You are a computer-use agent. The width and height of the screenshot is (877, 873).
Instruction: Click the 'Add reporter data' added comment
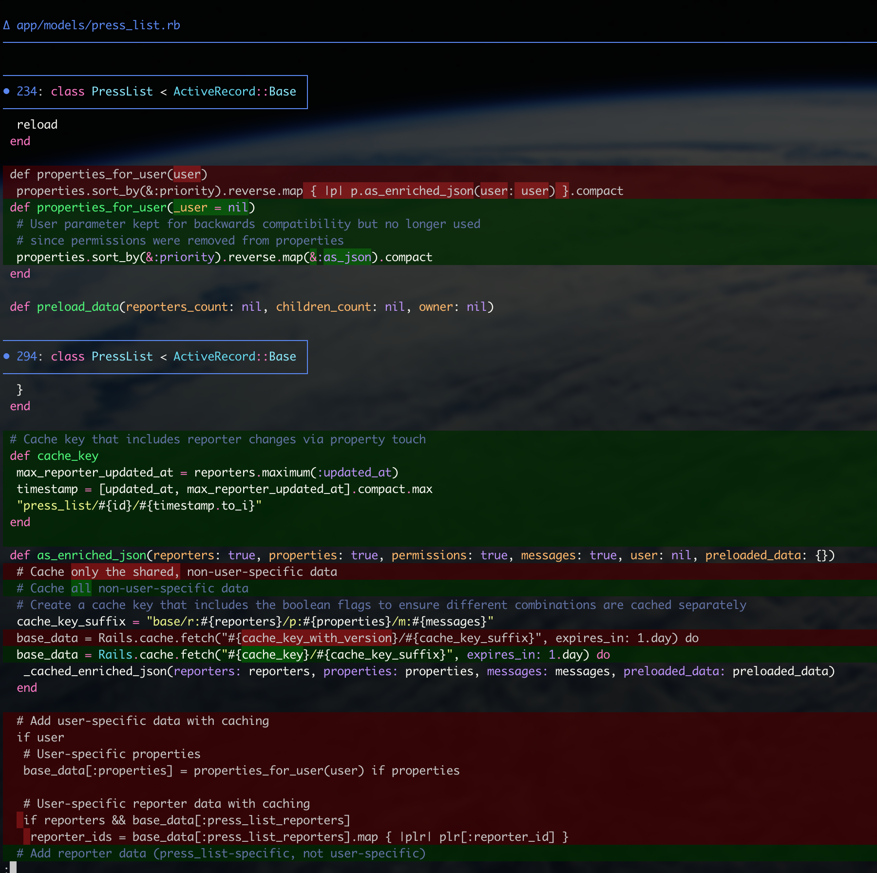click(x=221, y=854)
